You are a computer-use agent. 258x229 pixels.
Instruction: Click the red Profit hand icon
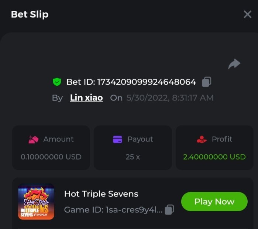tap(202, 139)
